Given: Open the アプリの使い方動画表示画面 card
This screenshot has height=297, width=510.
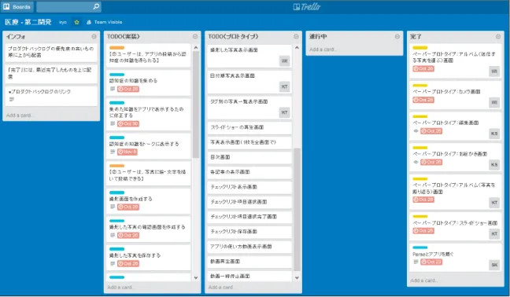Looking at the screenshot, I should 249,247.
